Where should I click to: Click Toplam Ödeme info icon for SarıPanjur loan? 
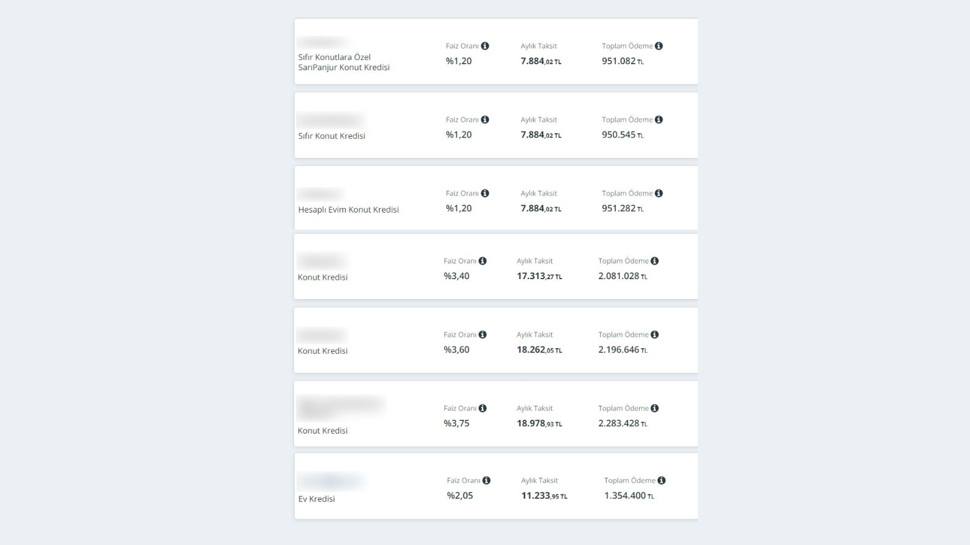click(x=659, y=46)
